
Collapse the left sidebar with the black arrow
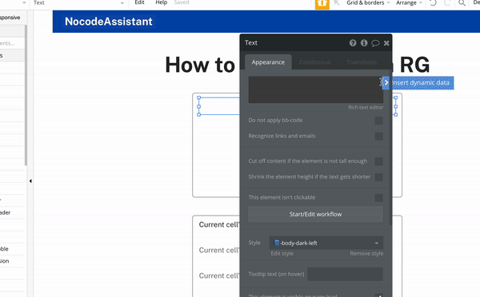click(30, 181)
